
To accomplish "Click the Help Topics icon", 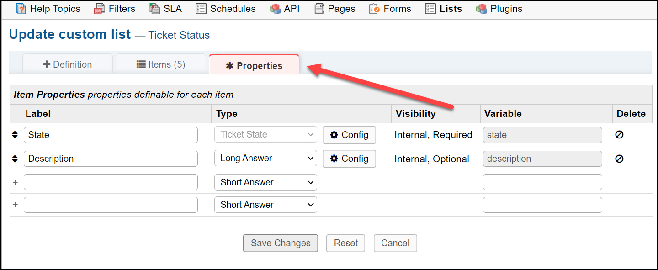I will tap(21, 9).
